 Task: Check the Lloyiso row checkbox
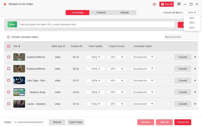[9, 104]
